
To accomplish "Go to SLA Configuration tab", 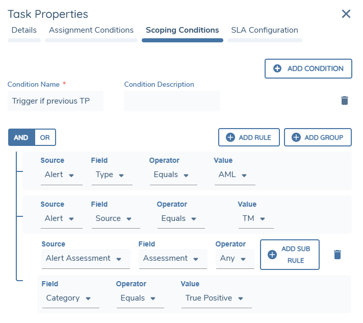I will tap(265, 30).
